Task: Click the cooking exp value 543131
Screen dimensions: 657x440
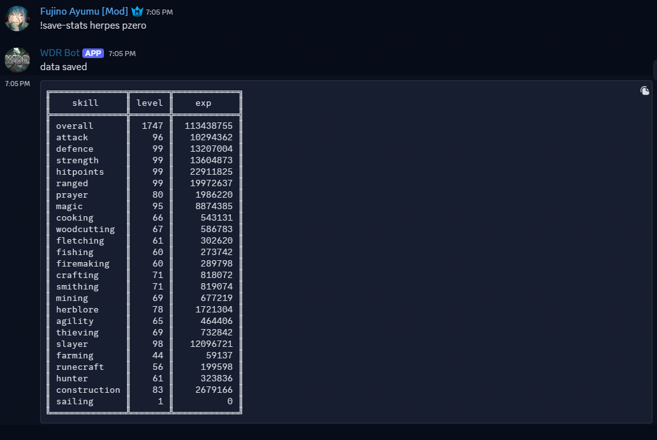Action: click(217, 217)
